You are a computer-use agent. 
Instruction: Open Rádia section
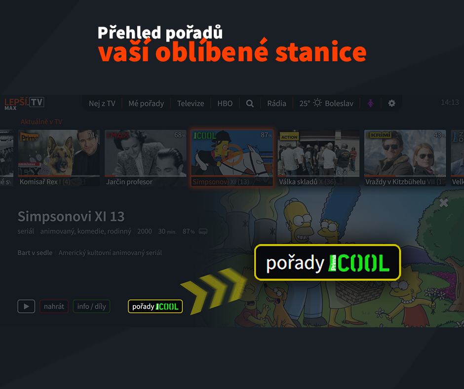(277, 103)
